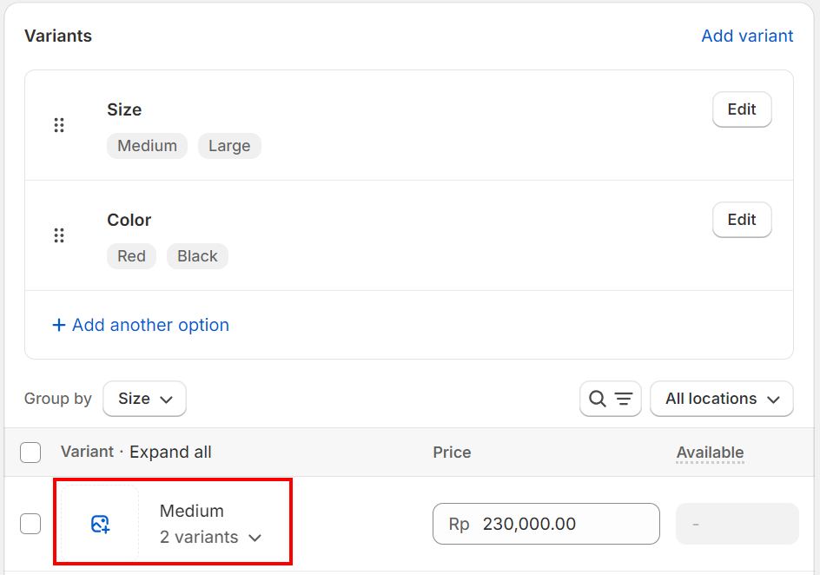Open the Group by Size dropdown
Viewport: 820px width, 575px height.
(145, 399)
